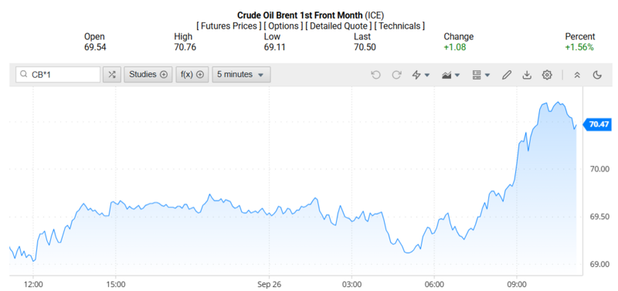Click the CB*1 symbol search field
The height and width of the screenshot is (291, 618).
click(x=58, y=74)
